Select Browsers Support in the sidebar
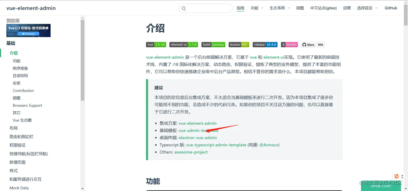Image resolution: width=408 pixels, height=191 pixels. (x=27, y=105)
